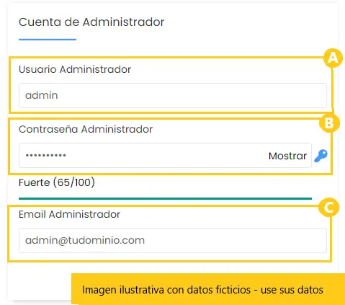This screenshot has width=345, height=305.
Task: Click the Email Administrador label
Action: point(69,214)
